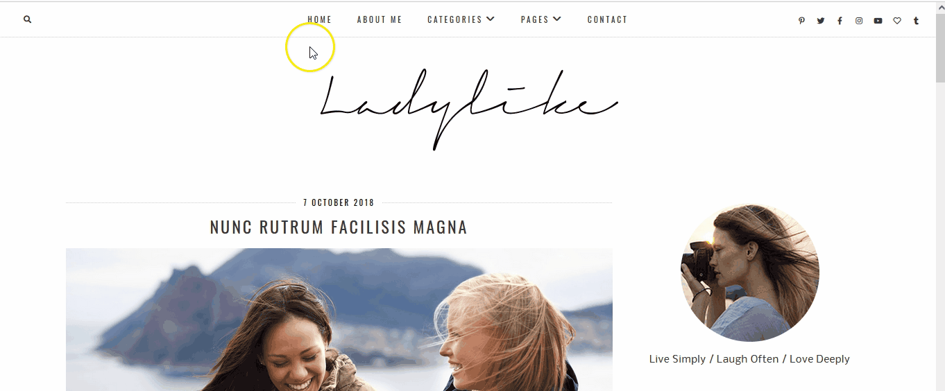This screenshot has width=945, height=391.
Task: Open post title Nunc Rutrum Facilisis Magna
Action: coord(339,227)
